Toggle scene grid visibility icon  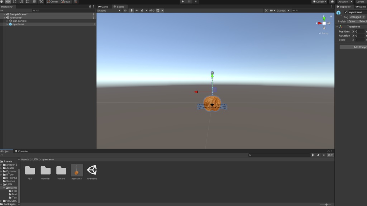[x=158, y=10]
